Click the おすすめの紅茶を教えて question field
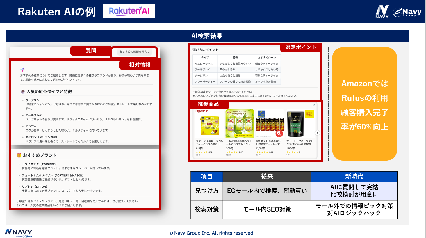The image size is (426, 238). tap(134, 52)
